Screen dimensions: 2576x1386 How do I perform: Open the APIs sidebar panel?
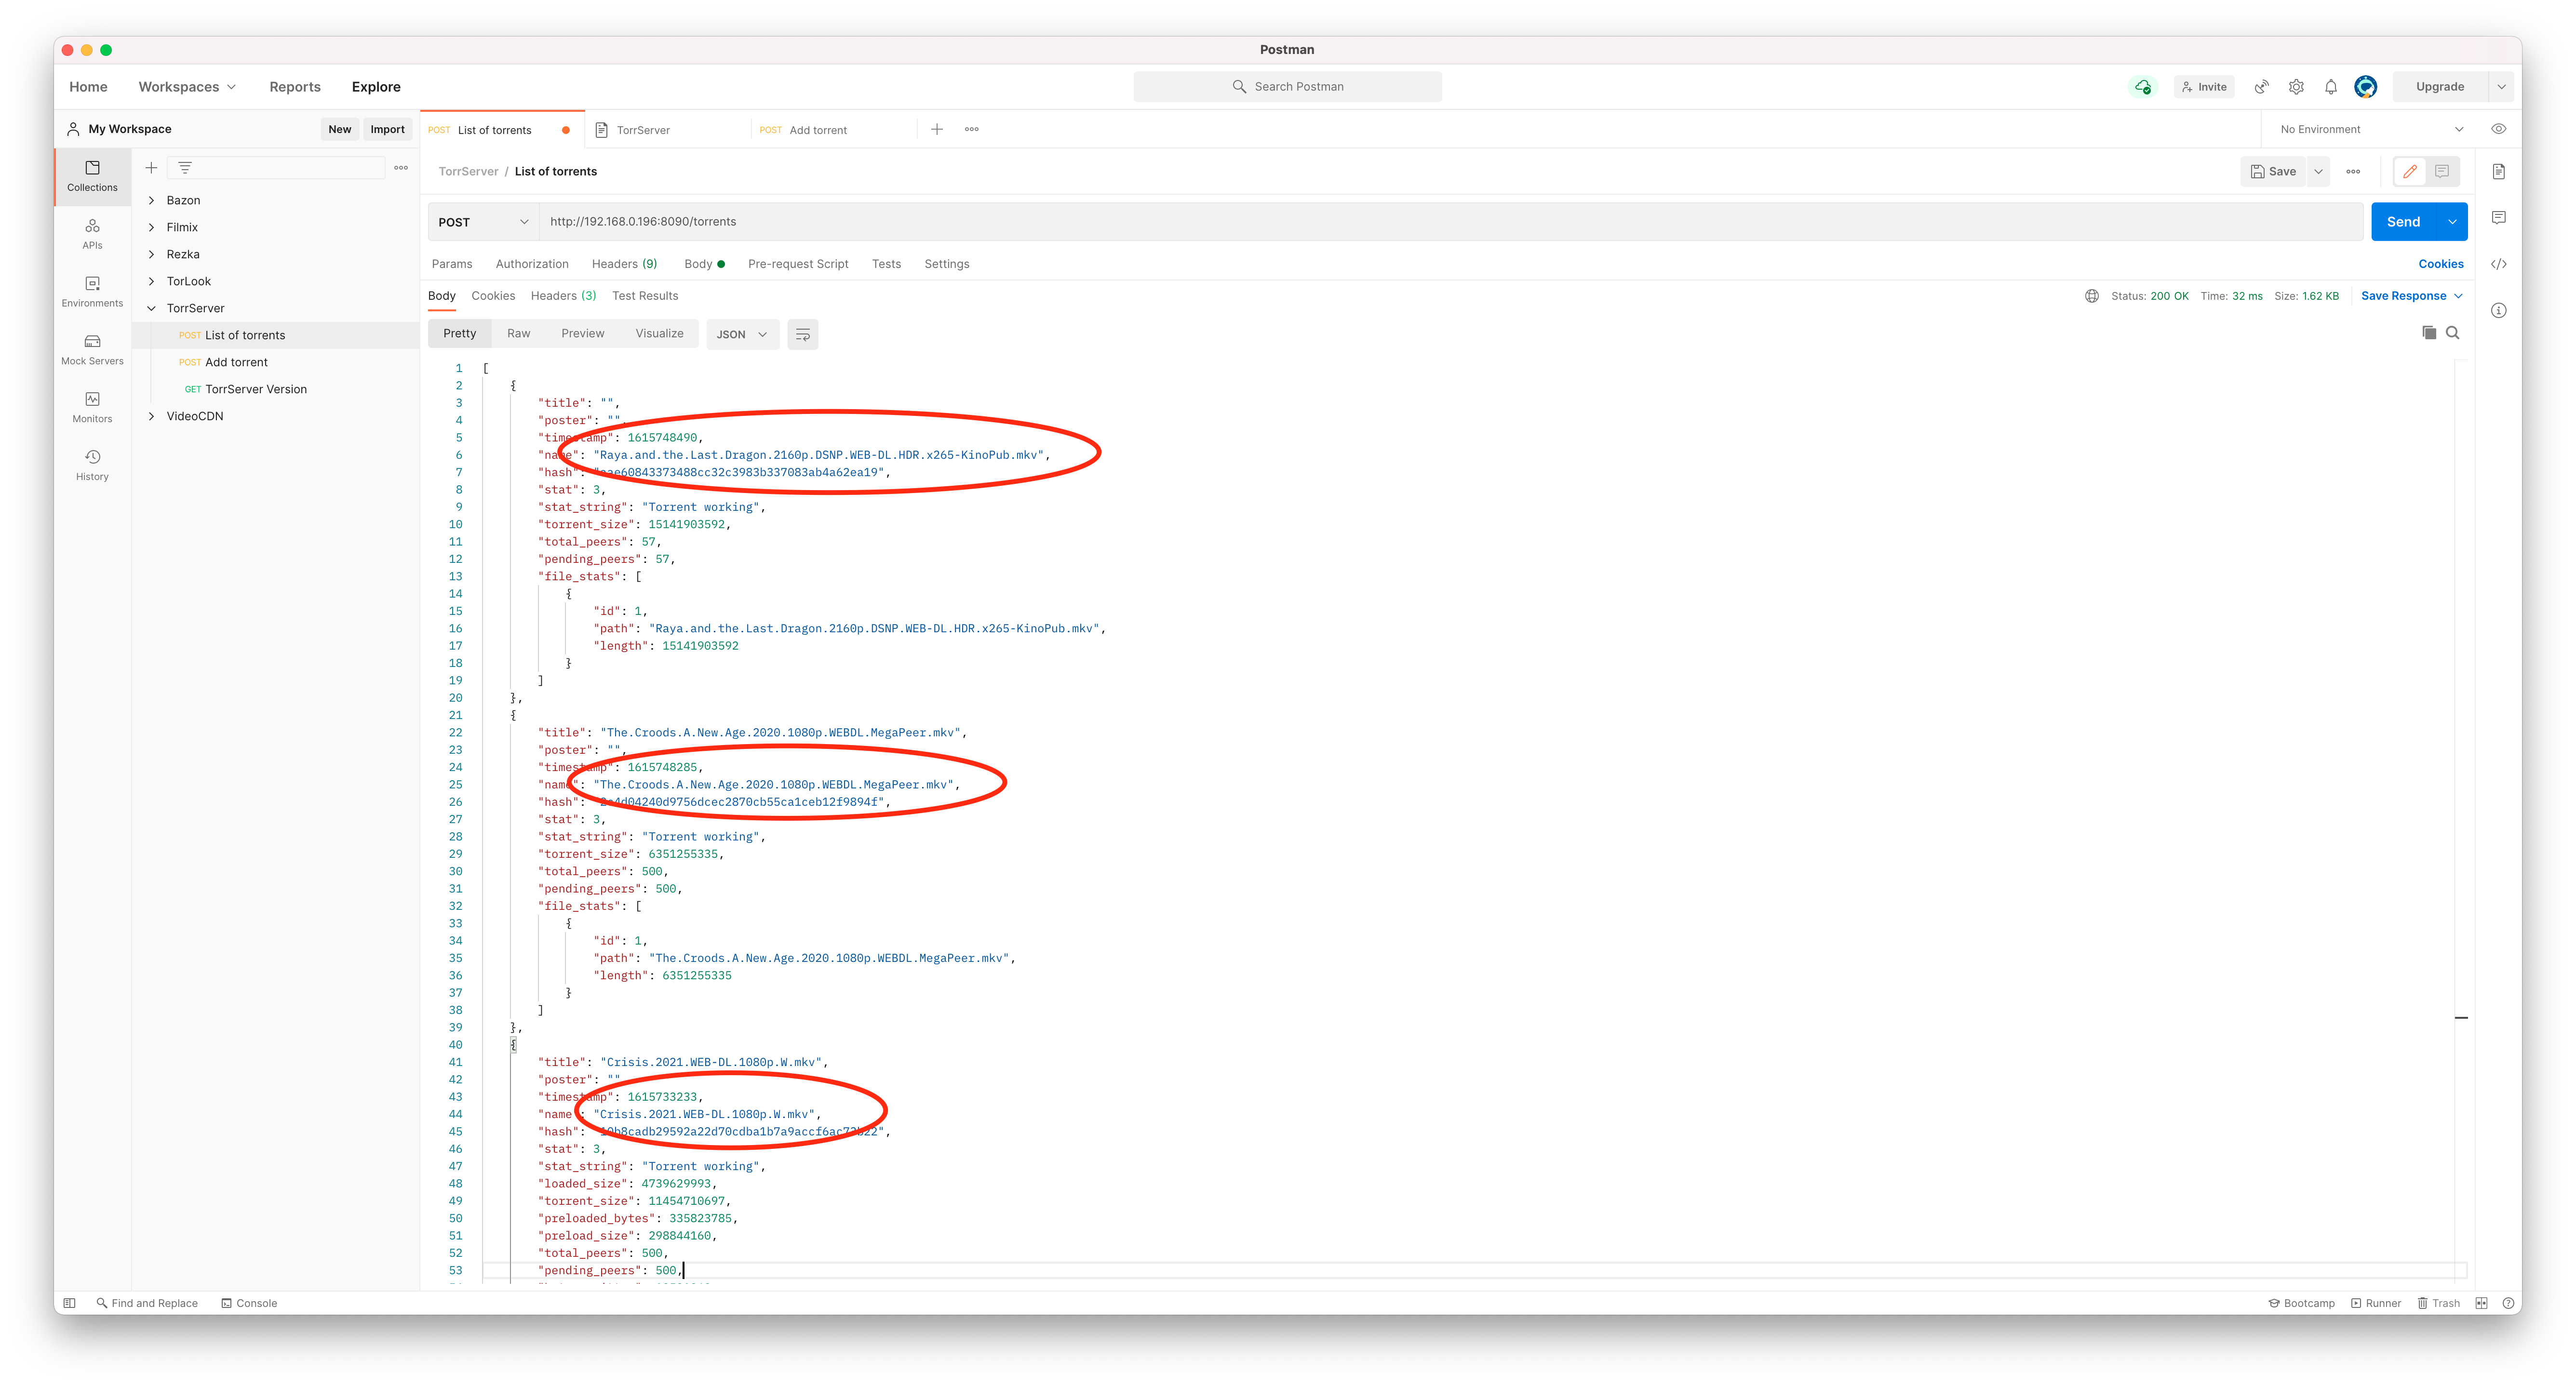[92, 234]
